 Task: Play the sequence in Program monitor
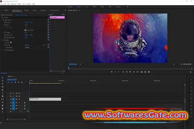click(130, 72)
